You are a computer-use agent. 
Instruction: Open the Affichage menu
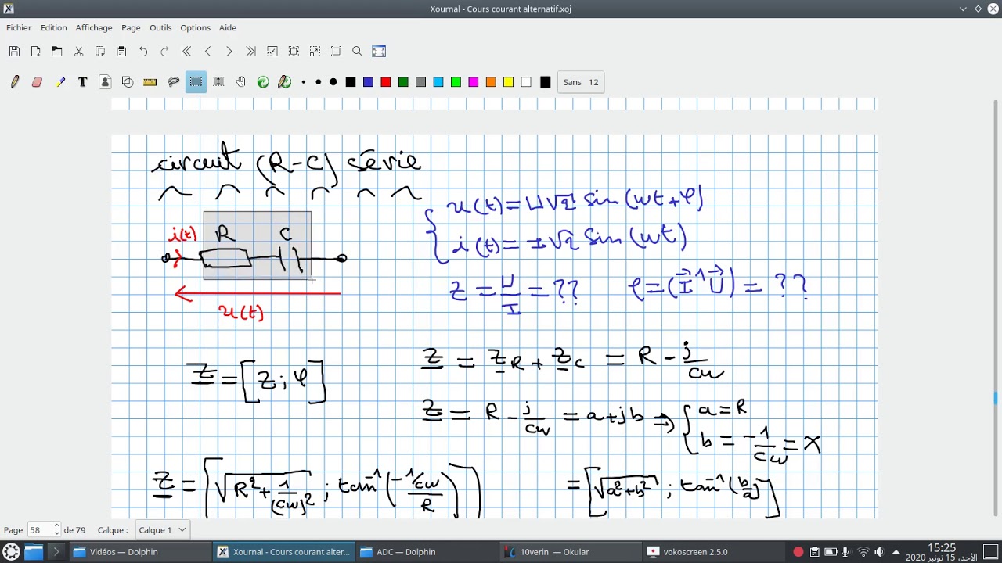coord(94,27)
